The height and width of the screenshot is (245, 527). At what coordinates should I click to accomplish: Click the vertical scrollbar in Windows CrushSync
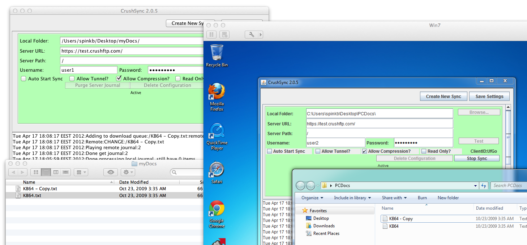coord(508,137)
